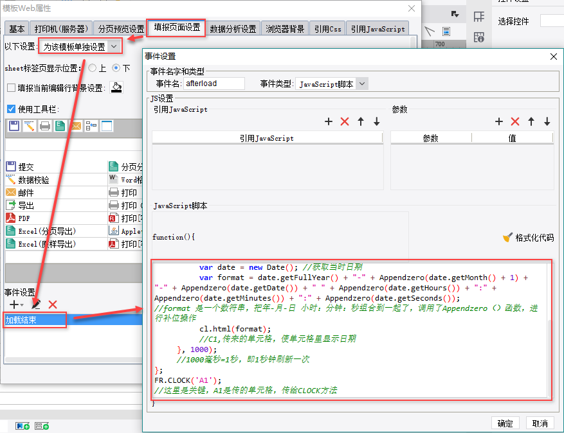The height and width of the screenshot is (433, 564).
Task: Click the table info icon in right sidebar
Action: point(478,37)
